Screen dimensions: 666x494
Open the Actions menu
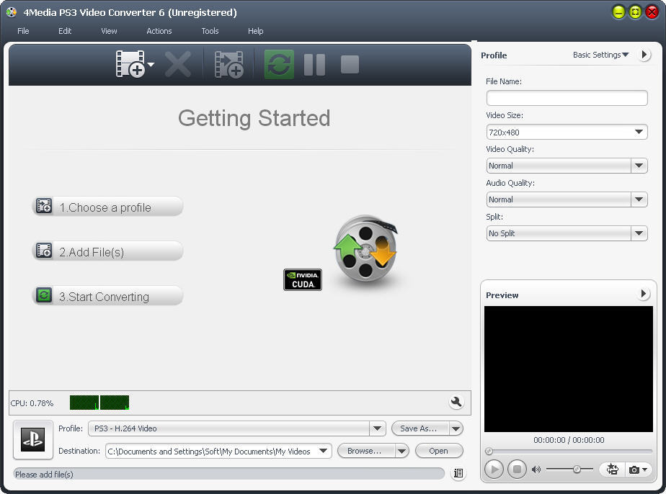pos(159,31)
